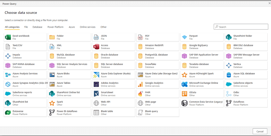Viewport: 271px width, 136px height.
Task: Switch to the Database category tab
Action: (37, 27)
